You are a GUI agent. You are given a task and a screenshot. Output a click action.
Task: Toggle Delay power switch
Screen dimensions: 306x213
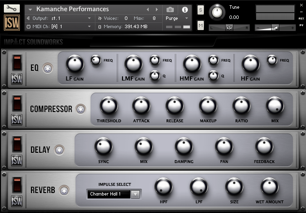17,144
